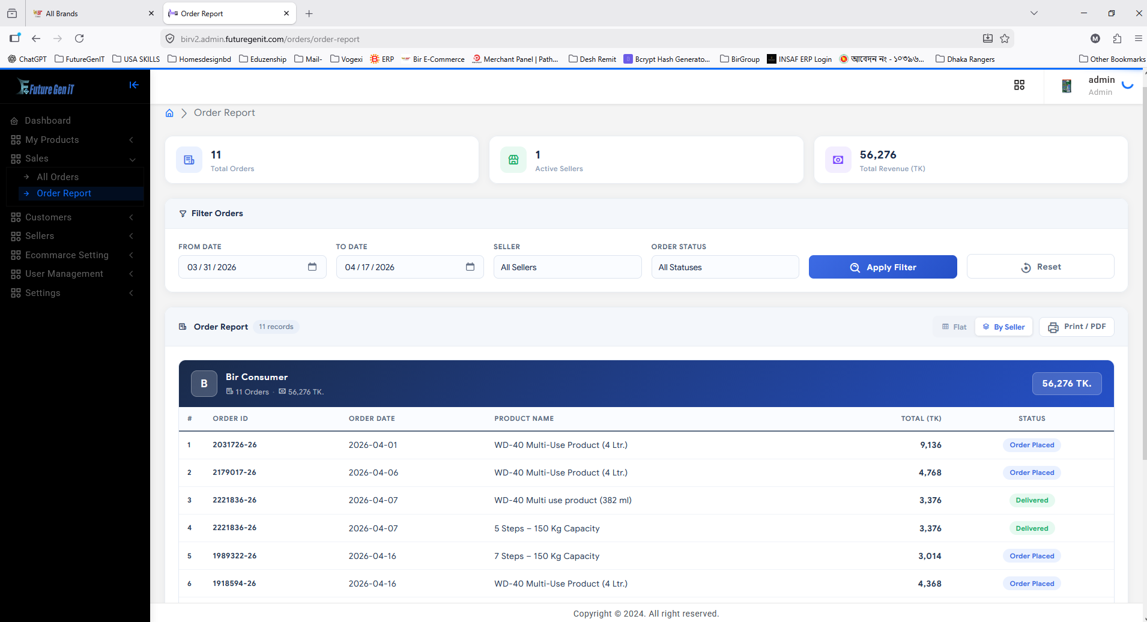Viewport: 1147px width, 622px height.
Task: Close the Order Report tab
Action: point(286,13)
